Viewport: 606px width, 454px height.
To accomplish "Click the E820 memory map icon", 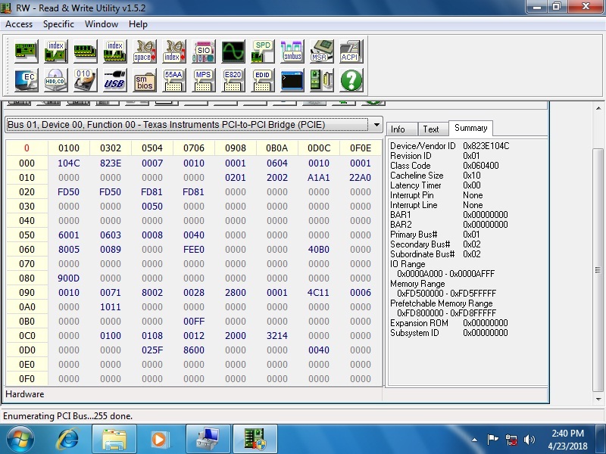I will [233, 79].
